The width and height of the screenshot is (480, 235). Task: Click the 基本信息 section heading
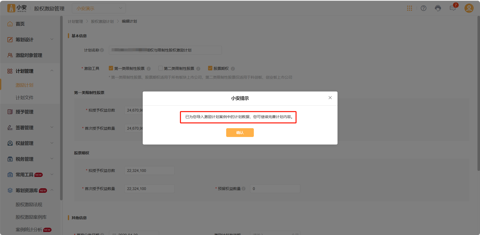pos(79,36)
